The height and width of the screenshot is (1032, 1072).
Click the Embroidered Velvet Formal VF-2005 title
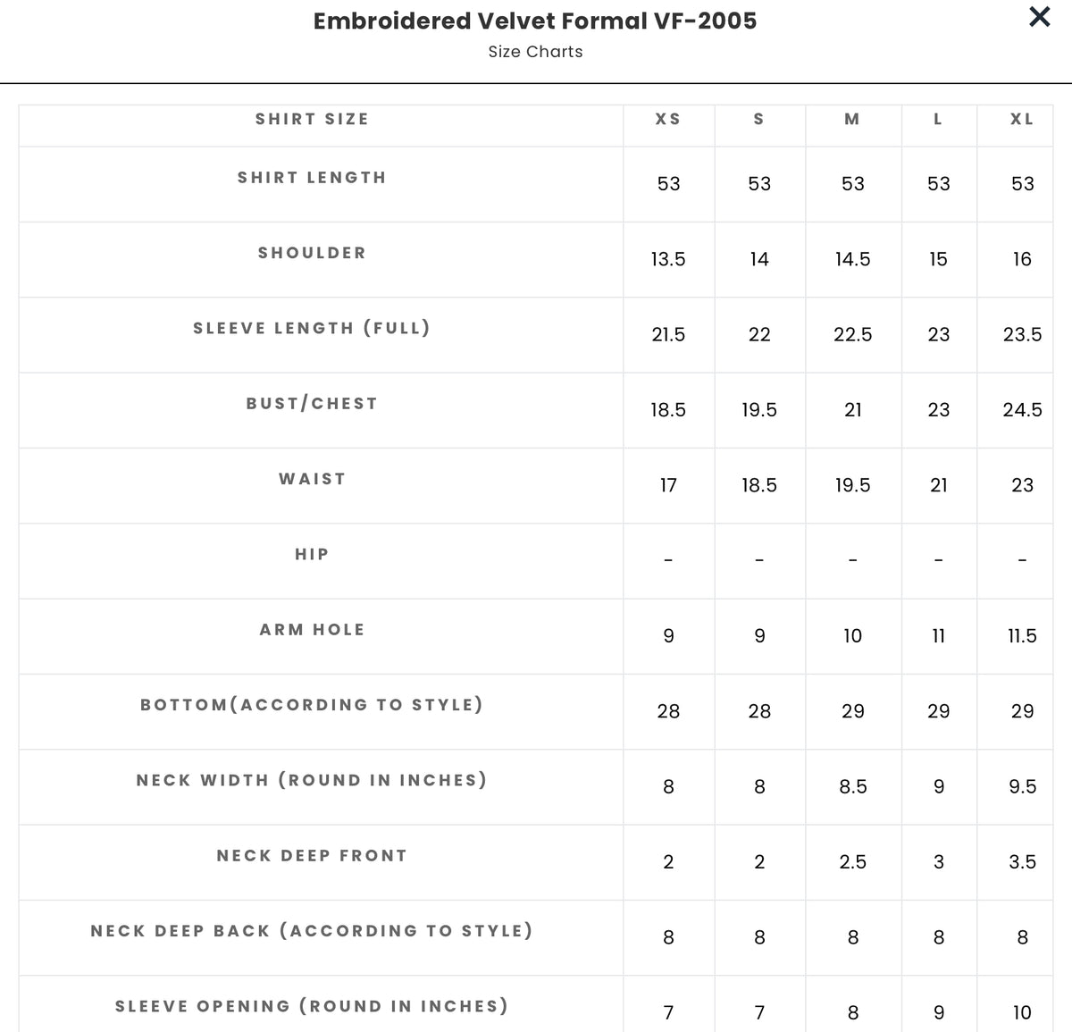[x=535, y=21]
